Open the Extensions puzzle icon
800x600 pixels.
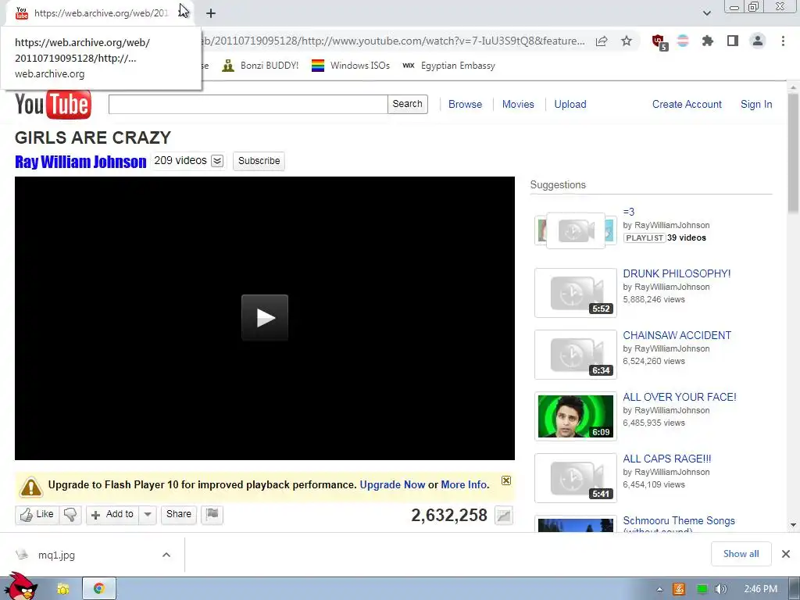708,41
